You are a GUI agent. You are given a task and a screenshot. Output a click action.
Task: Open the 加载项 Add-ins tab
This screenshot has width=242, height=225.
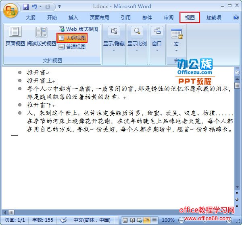coord(214,17)
